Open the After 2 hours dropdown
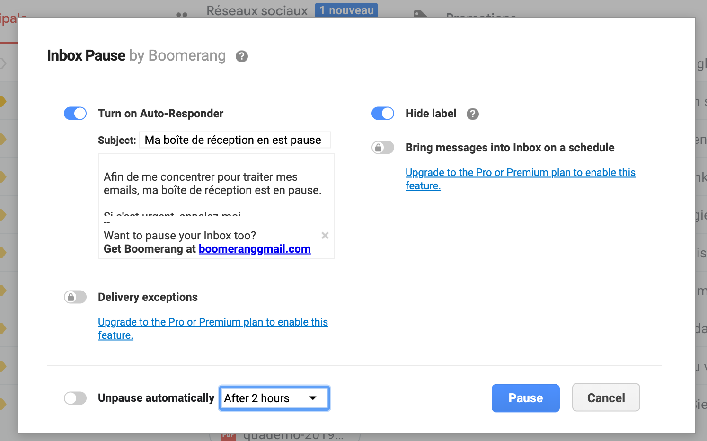This screenshot has height=441, width=707. [x=274, y=398]
